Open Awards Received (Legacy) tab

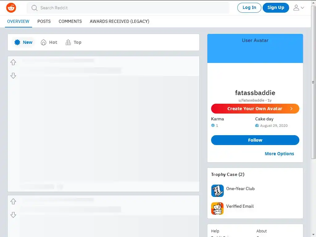[x=119, y=21]
